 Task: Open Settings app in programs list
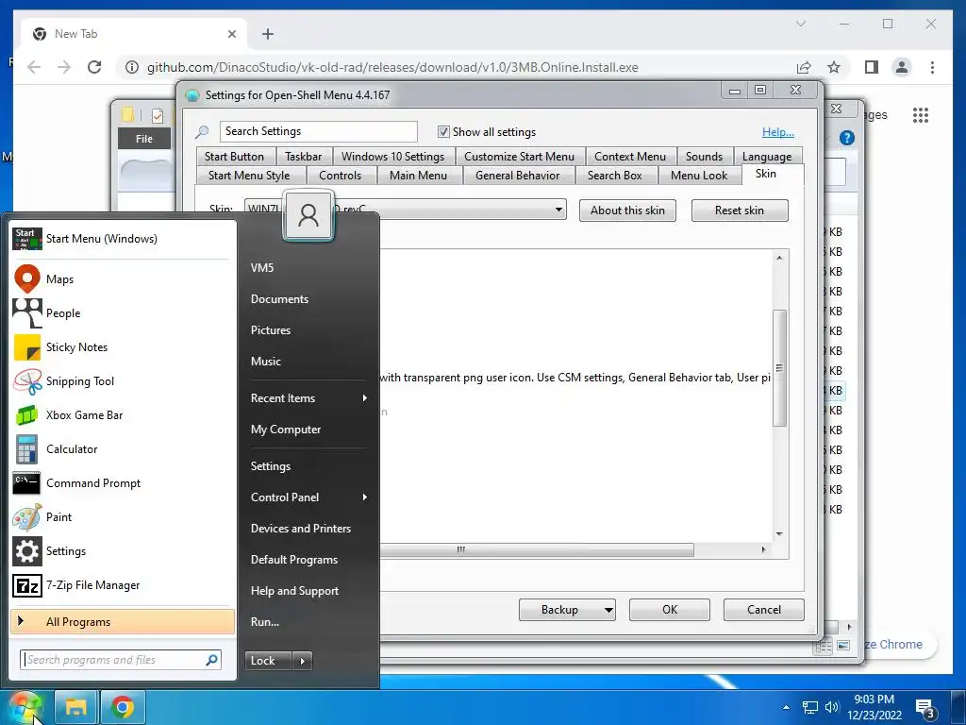pyautogui.click(x=123, y=551)
